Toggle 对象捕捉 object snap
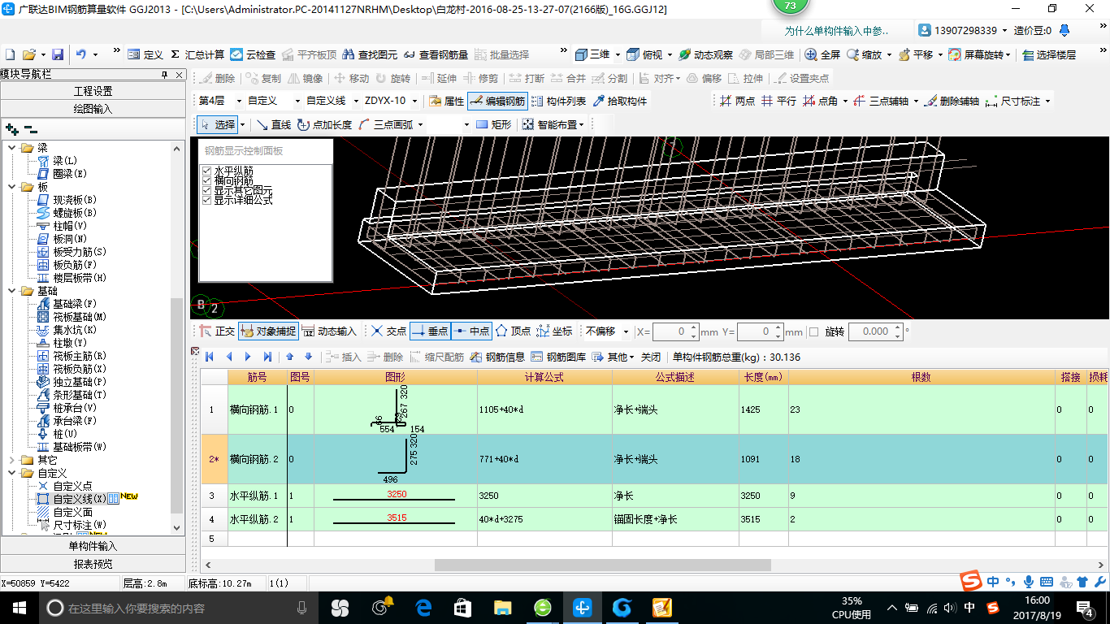Screen dimensions: 1110x624 269,331
